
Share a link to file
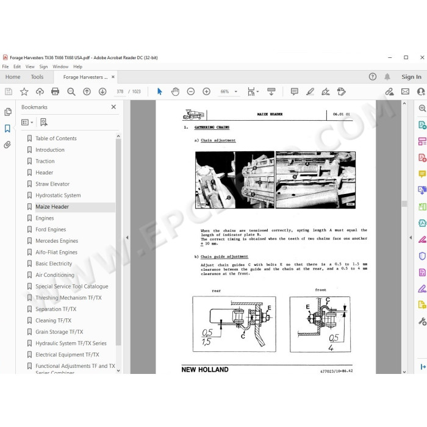click(389, 91)
